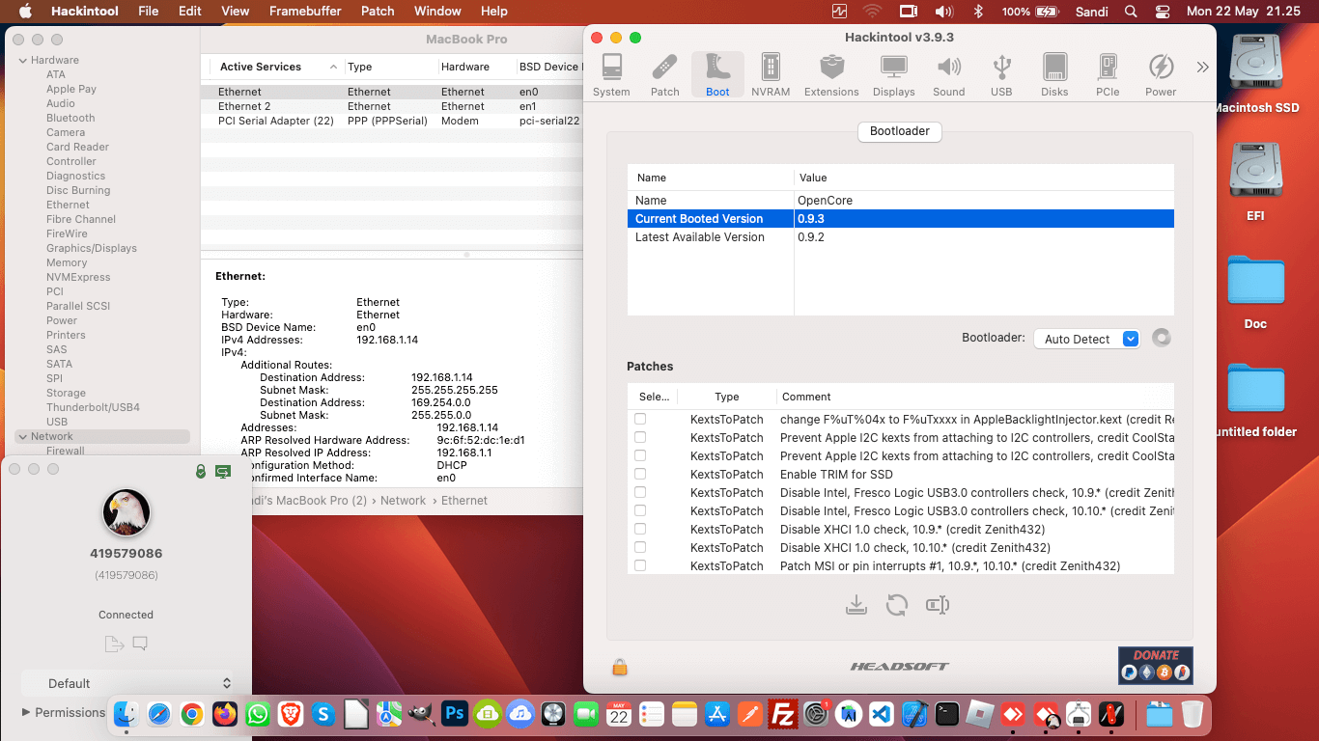Collapse the Hardware tree in sidebar
The width and height of the screenshot is (1319, 741).
pyautogui.click(x=22, y=60)
